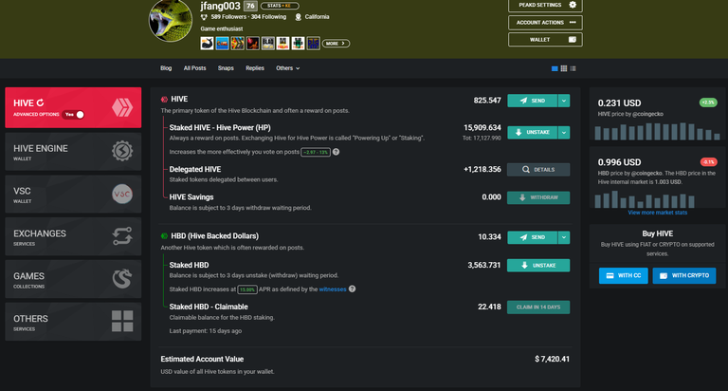Click the red HIVE token icon
The height and width of the screenshot is (391, 728).
[x=164, y=100]
